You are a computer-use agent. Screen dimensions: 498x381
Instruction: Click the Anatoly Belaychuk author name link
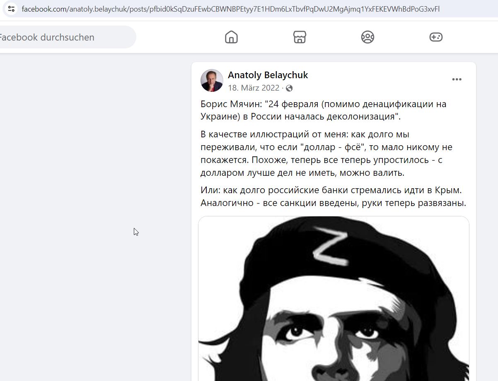coord(268,75)
